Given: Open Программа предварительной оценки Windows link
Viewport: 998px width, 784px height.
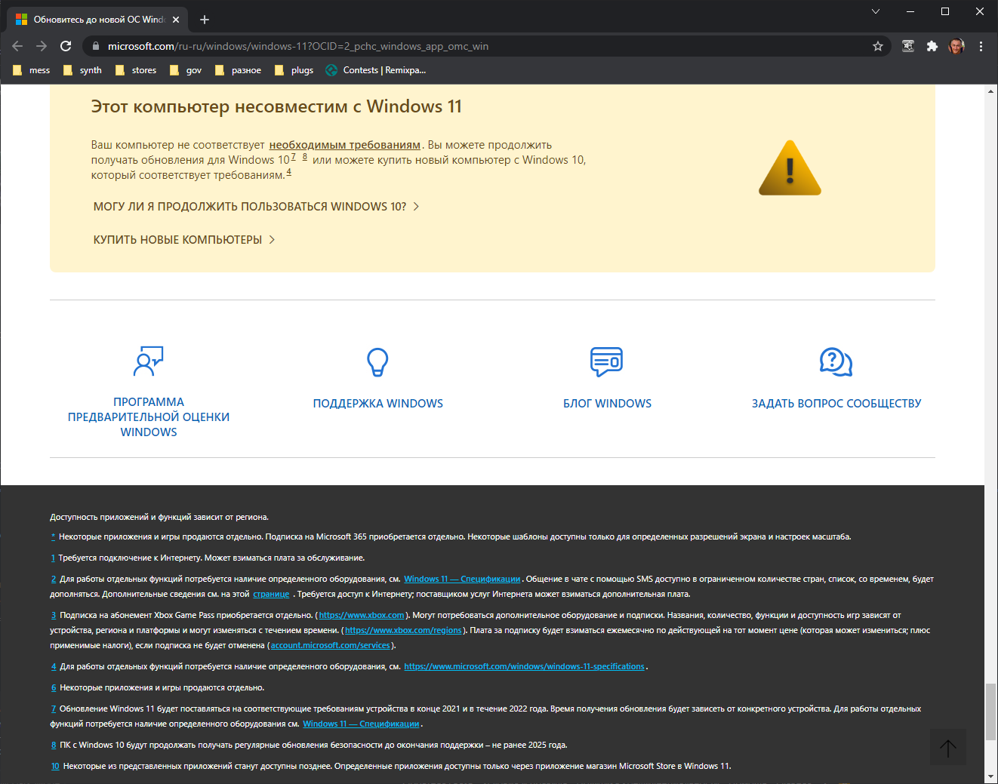Looking at the screenshot, I should [x=149, y=417].
